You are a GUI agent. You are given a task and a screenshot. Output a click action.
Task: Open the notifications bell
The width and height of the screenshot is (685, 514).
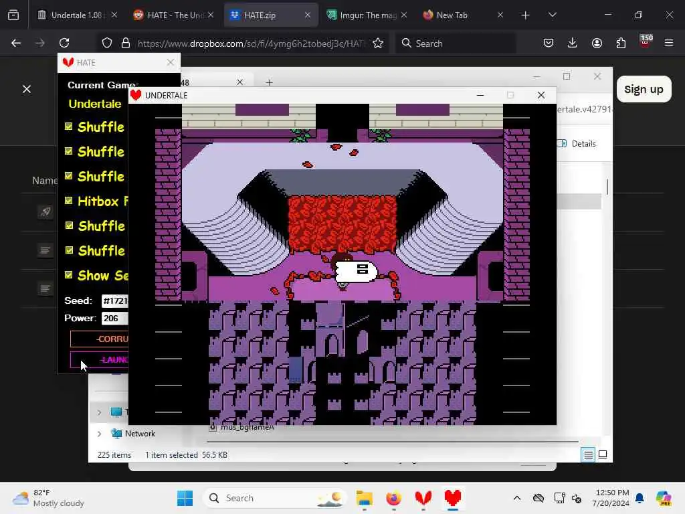point(640,498)
